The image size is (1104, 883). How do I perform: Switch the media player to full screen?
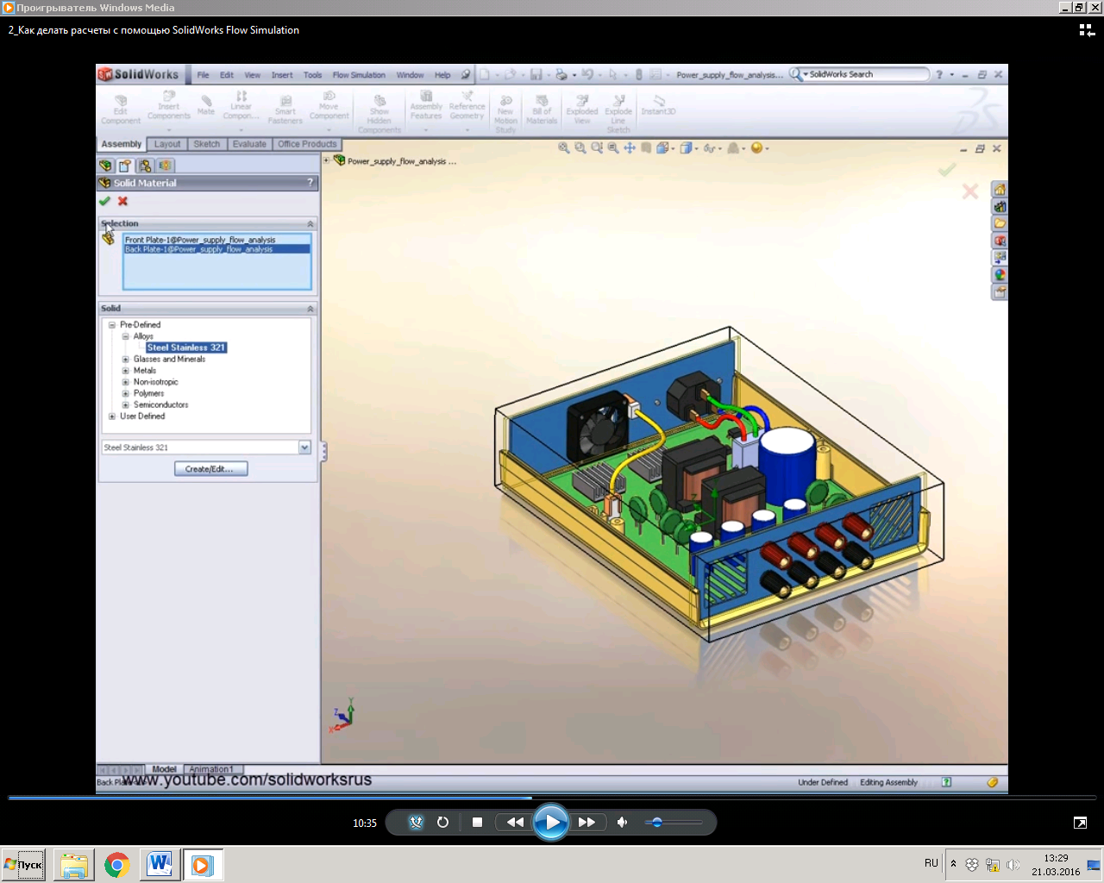[x=1080, y=823]
